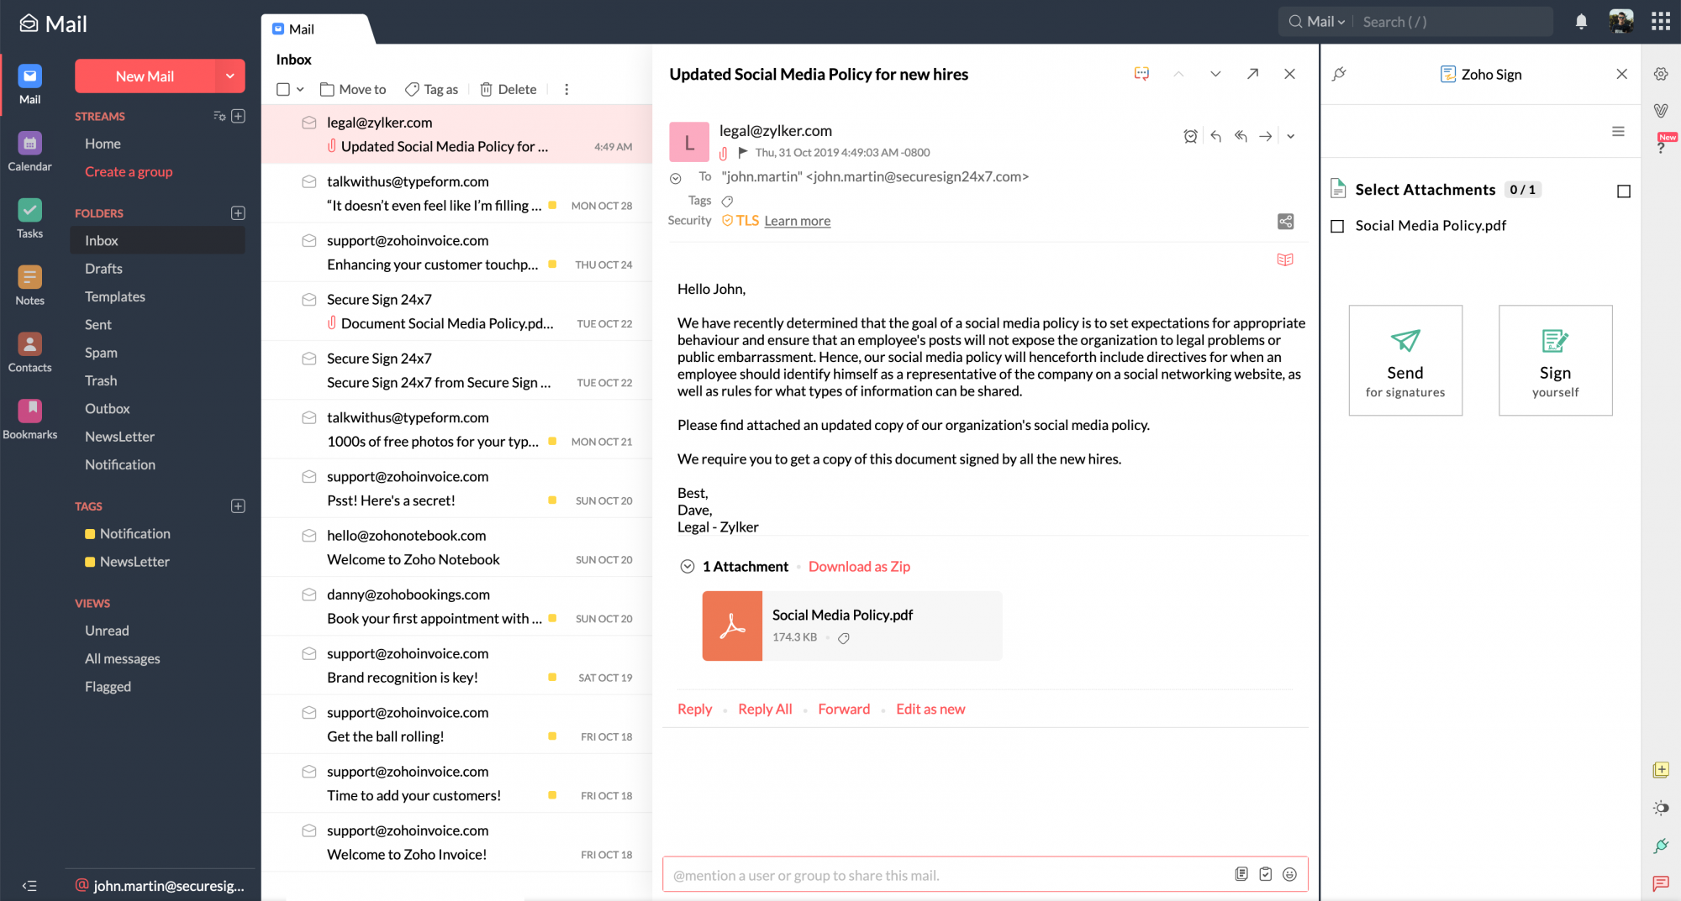Click the share email icon near Security
The width and height of the screenshot is (1681, 901).
(1286, 222)
